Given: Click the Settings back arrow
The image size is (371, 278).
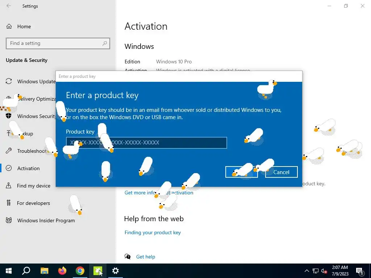Looking at the screenshot, I should pyautogui.click(x=9, y=6).
